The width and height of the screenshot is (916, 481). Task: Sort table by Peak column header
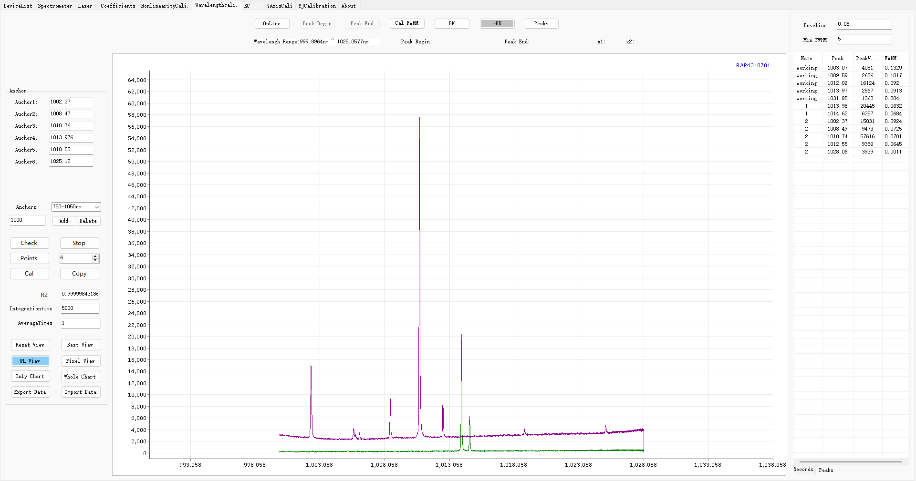(838, 58)
